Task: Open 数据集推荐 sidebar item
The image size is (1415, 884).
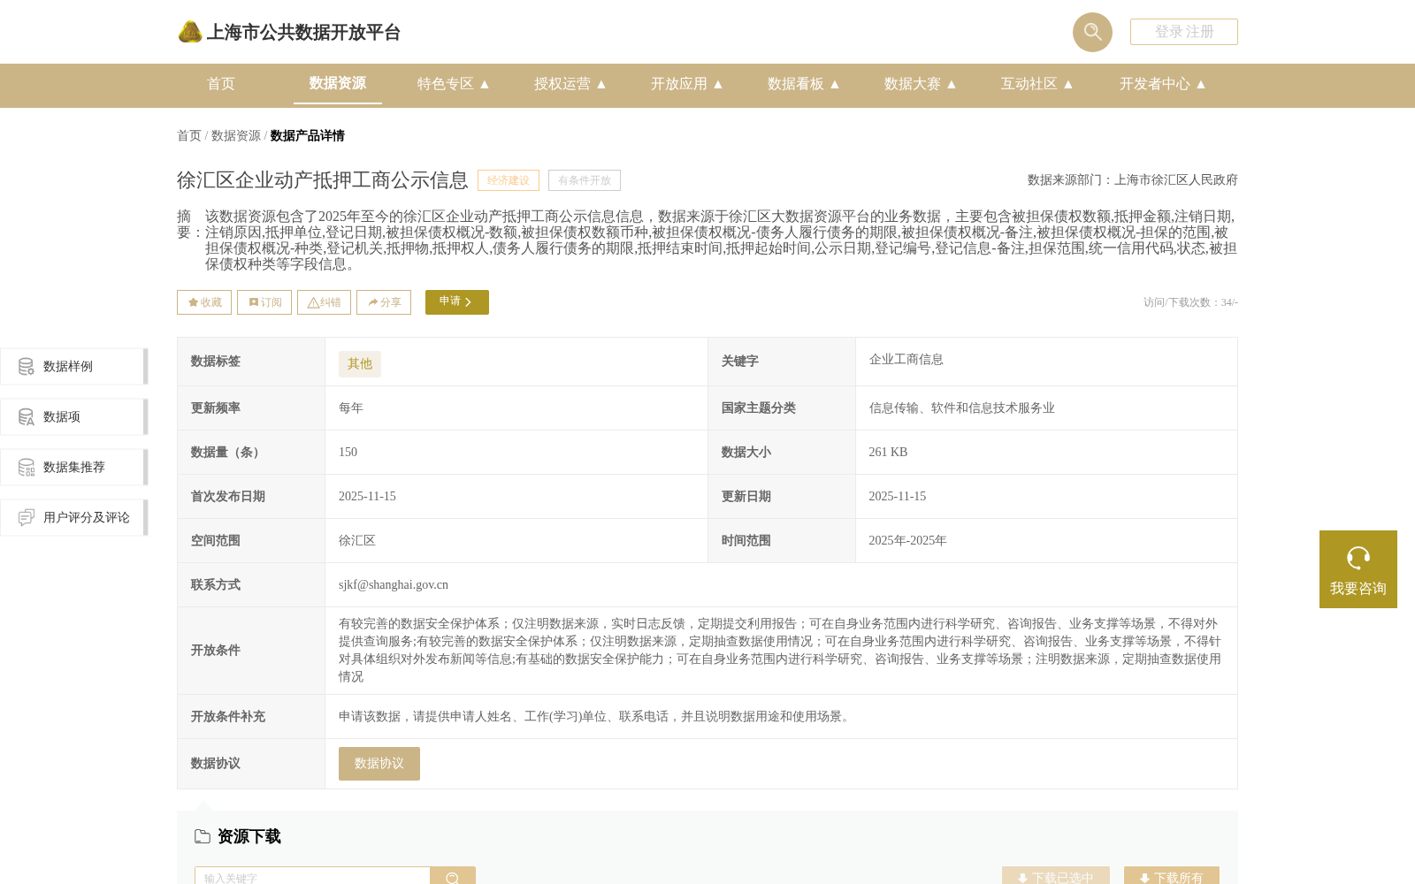Action: [x=74, y=467]
